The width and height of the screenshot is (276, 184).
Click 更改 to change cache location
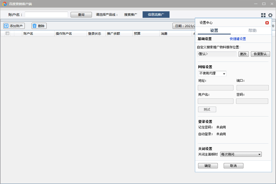[x=243, y=54]
